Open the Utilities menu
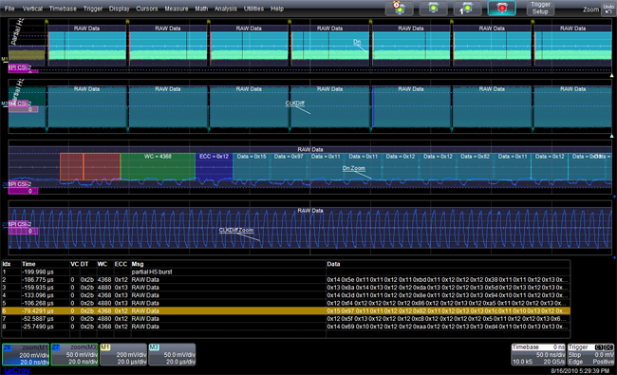This screenshot has width=617, height=375. click(253, 9)
